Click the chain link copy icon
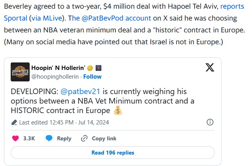The width and height of the screenshot is (252, 166). point(84,138)
